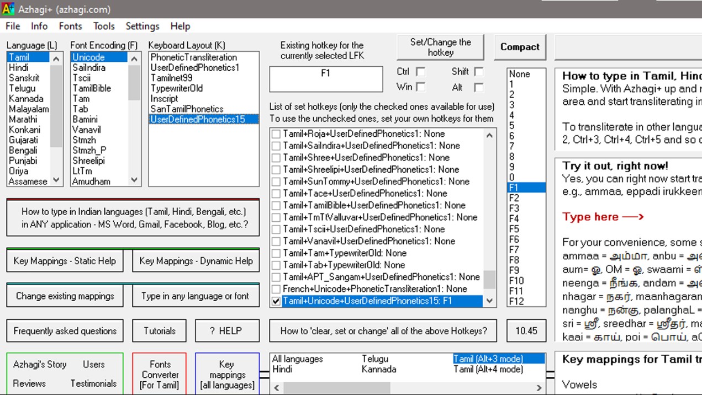Open the Reviews link
Image resolution: width=702 pixels, height=395 pixels.
29,383
